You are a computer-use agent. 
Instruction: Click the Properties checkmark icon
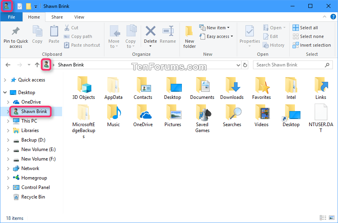point(249,32)
